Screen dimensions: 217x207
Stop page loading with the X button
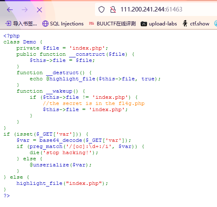pyautogui.click(x=39, y=10)
